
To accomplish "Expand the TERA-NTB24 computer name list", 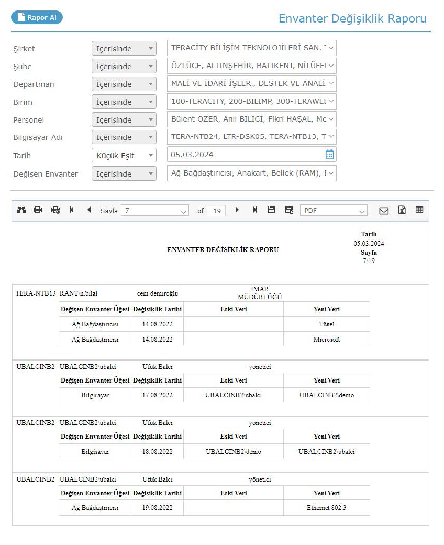I will pos(252,137).
